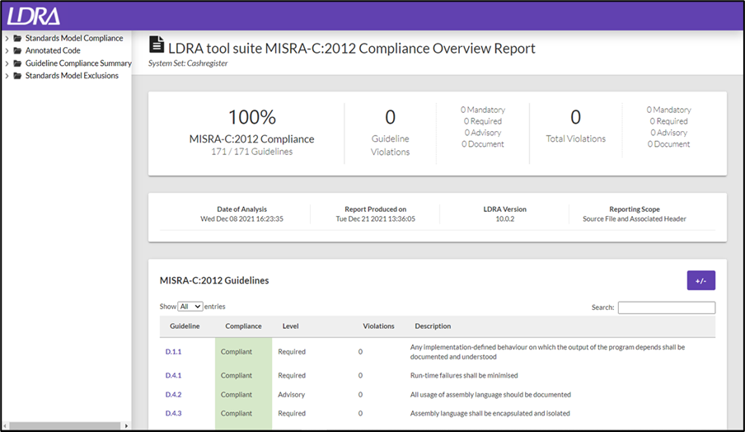Select Annotated Code tree item label
745x432 pixels.
pyautogui.click(x=53, y=50)
